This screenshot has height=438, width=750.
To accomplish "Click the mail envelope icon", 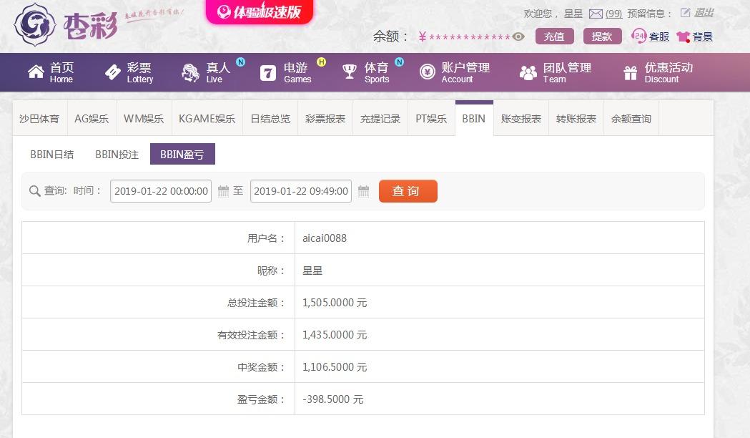I will coord(596,14).
